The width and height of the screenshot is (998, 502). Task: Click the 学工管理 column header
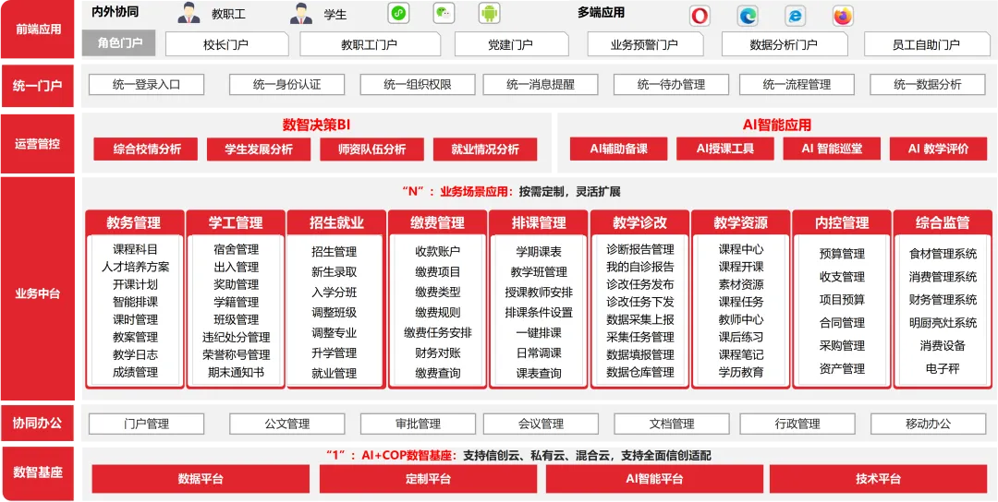[x=236, y=222]
